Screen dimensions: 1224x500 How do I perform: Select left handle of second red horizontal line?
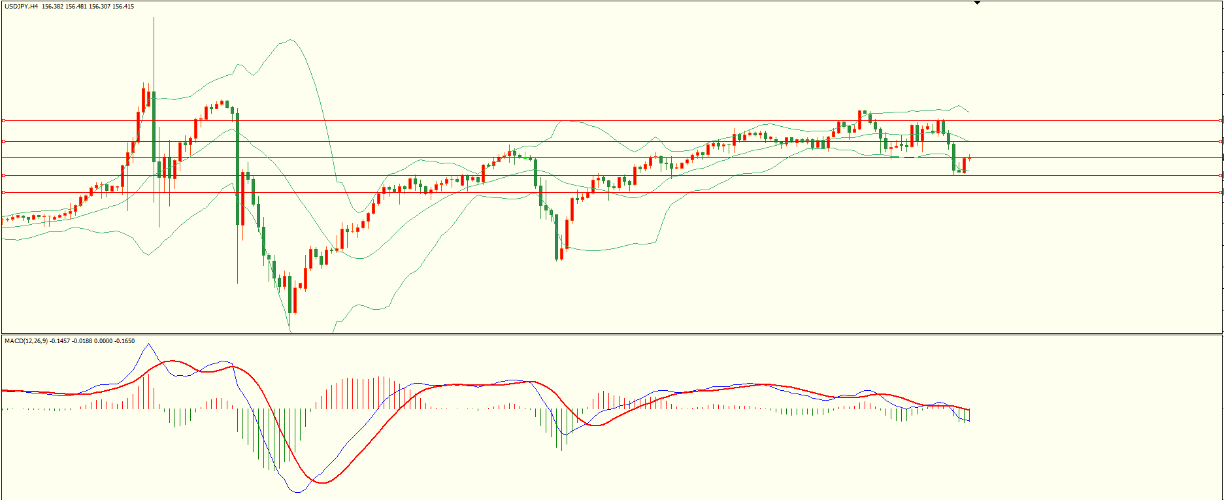[x=4, y=141]
